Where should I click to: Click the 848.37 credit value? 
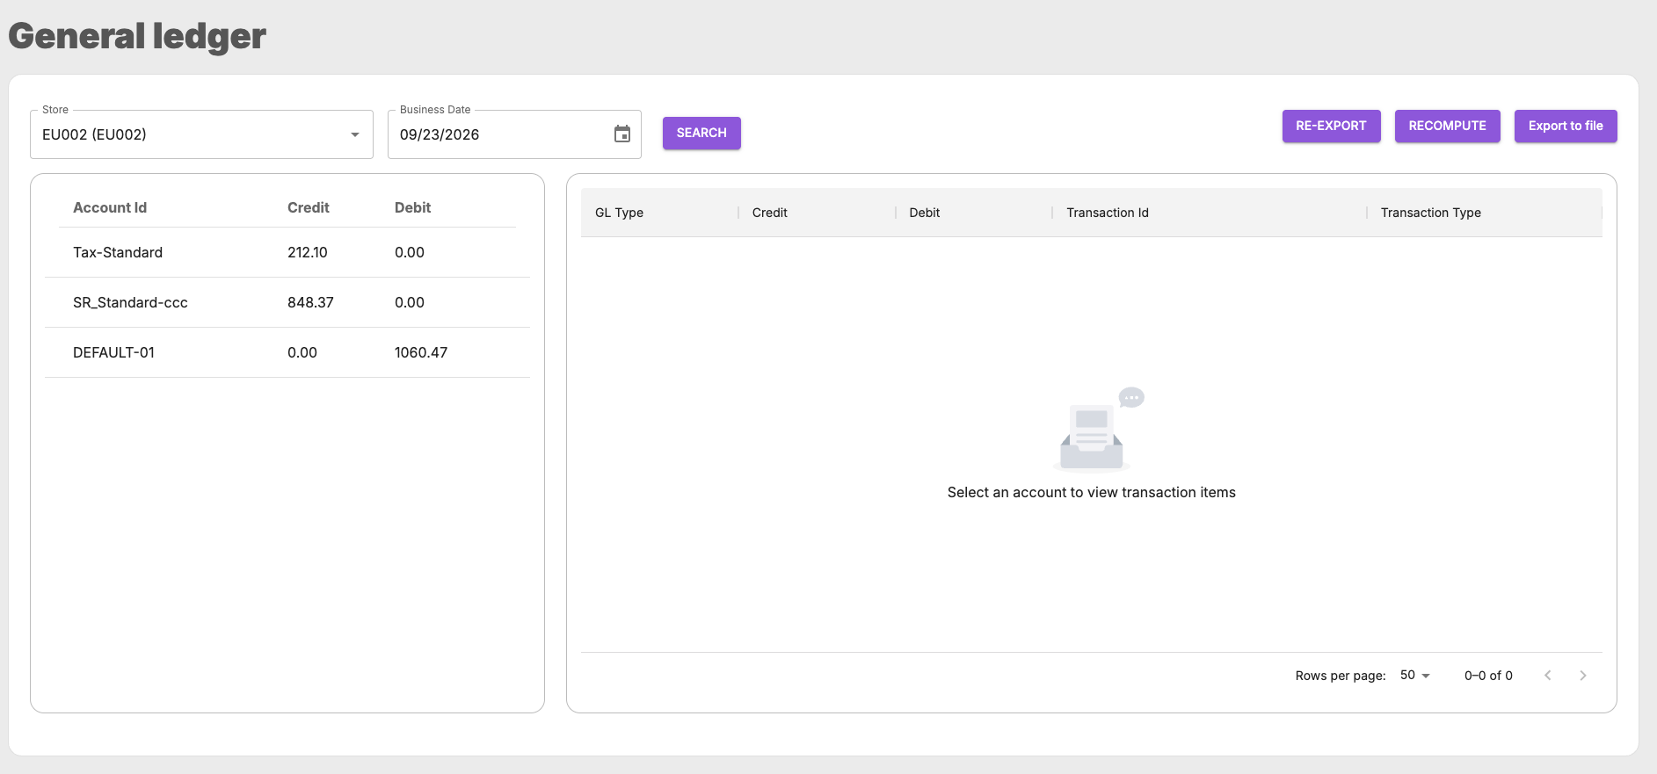coord(310,302)
